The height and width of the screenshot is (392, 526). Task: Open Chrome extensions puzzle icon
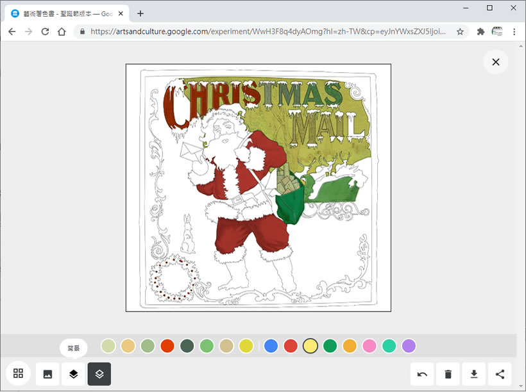(480, 31)
